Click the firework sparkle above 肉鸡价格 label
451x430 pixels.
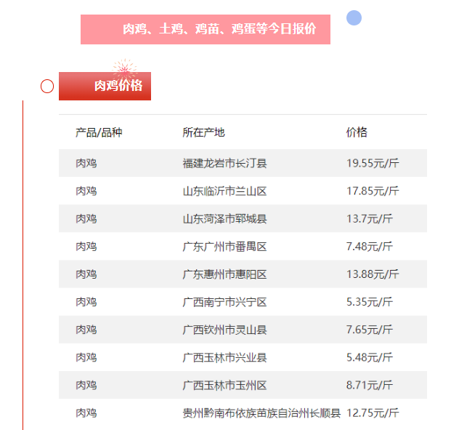125,69
